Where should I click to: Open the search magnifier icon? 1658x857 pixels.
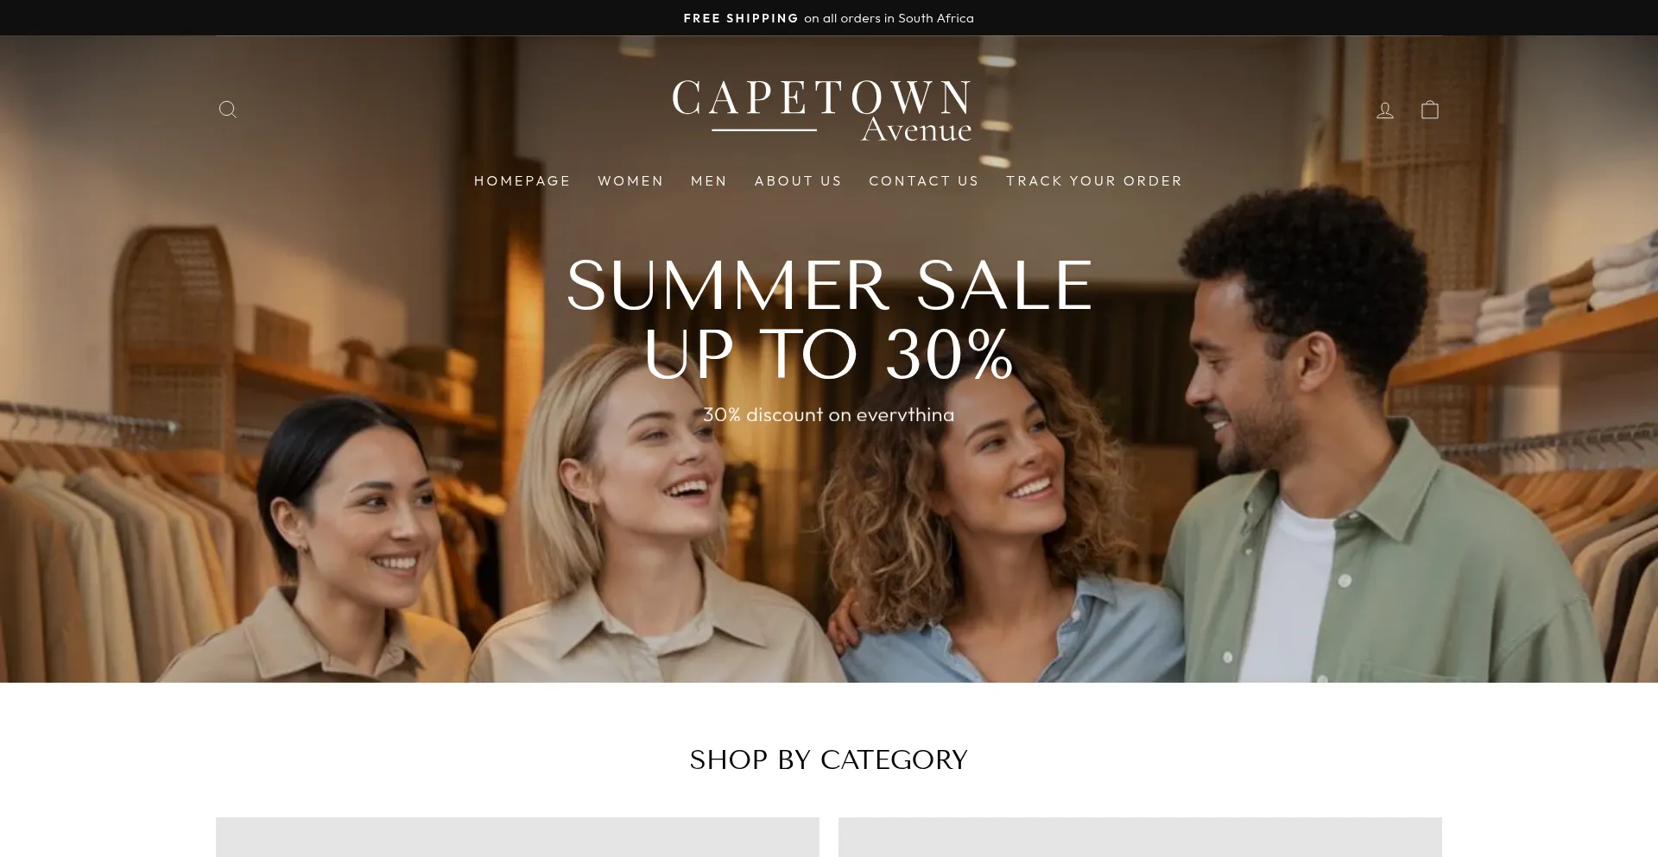point(228,110)
